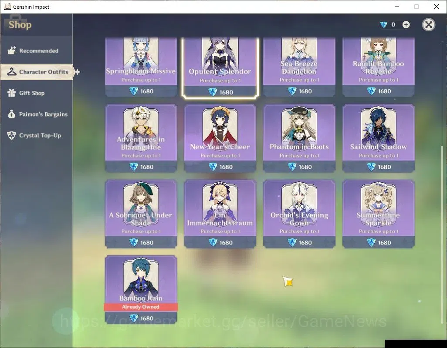Select the Sea Breeze Dandelion outfit

299,67
